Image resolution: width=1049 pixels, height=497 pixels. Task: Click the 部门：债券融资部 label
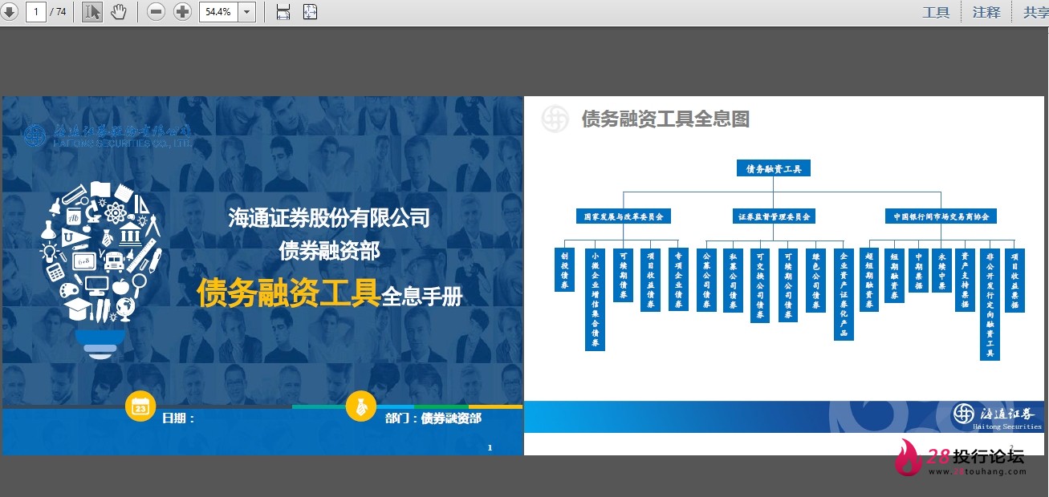click(433, 418)
